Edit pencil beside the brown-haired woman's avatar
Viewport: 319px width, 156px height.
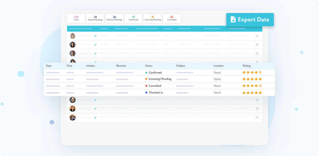click(95, 108)
